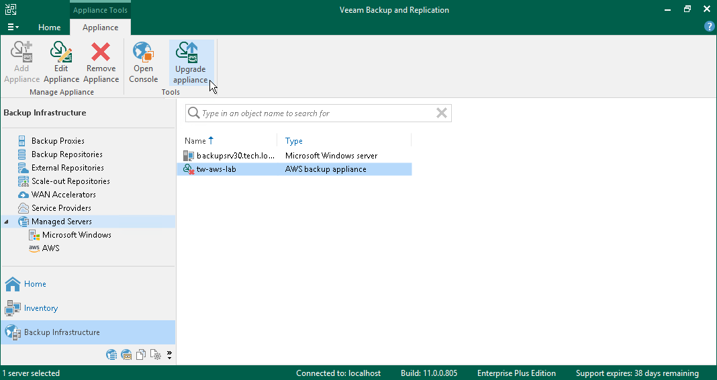Sort the list by the Name column

(x=195, y=141)
